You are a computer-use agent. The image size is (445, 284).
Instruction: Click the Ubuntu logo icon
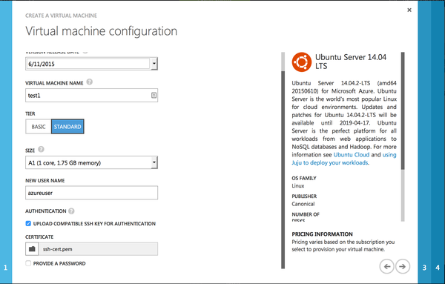click(302, 62)
